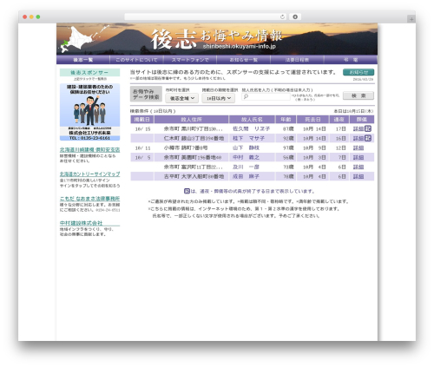Click the 検索 search button
The image size is (434, 367).
point(358,95)
